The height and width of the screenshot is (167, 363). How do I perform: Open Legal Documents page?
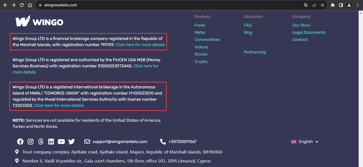(309, 32)
